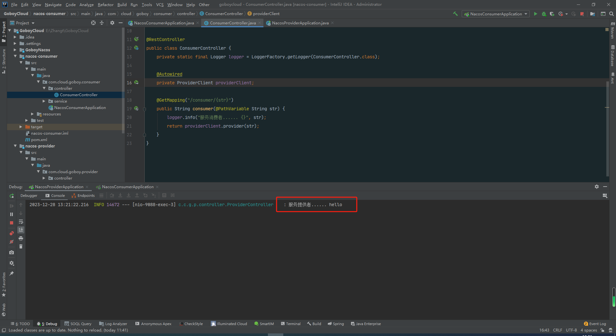The height and width of the screenshot is (336, 616).
Task: Switch to NacosProviderApplication.java editor tab
Action: click(x=300, y=23)
